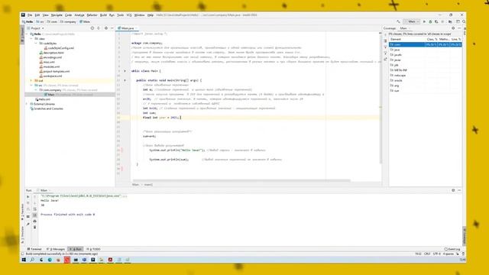Click editor horizontal scrollbar

(241, 180)
